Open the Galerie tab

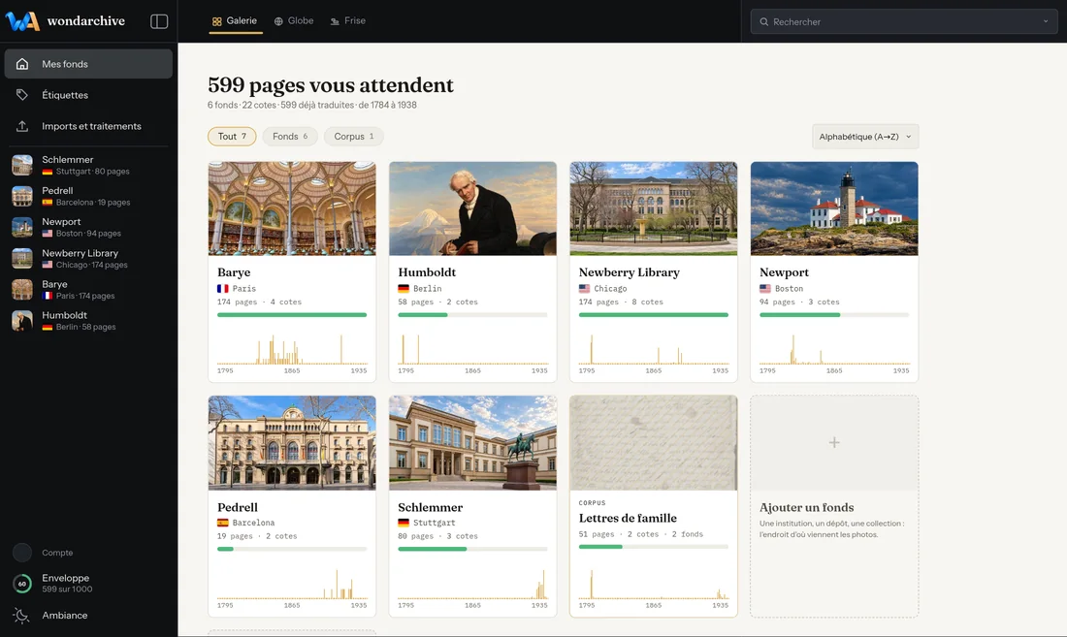click(x=235, y=21)
